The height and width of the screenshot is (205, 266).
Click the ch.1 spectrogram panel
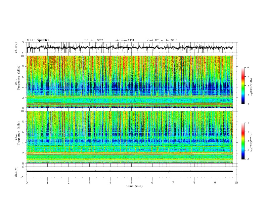click(x=130, y=82)
